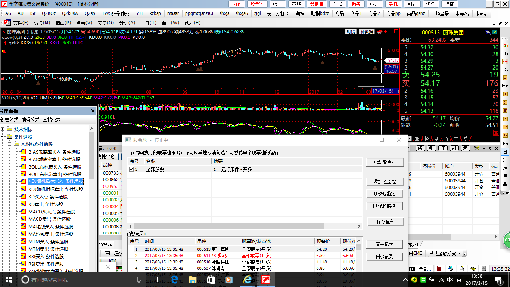The height and width of the screenshot is (287, 510).
Task: Click the 1h period icon in right sidebar
Action: [506, 135]
